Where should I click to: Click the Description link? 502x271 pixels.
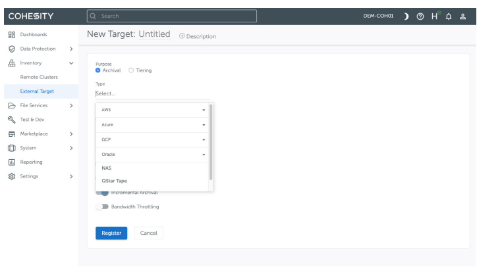click(x=201, y=36)
